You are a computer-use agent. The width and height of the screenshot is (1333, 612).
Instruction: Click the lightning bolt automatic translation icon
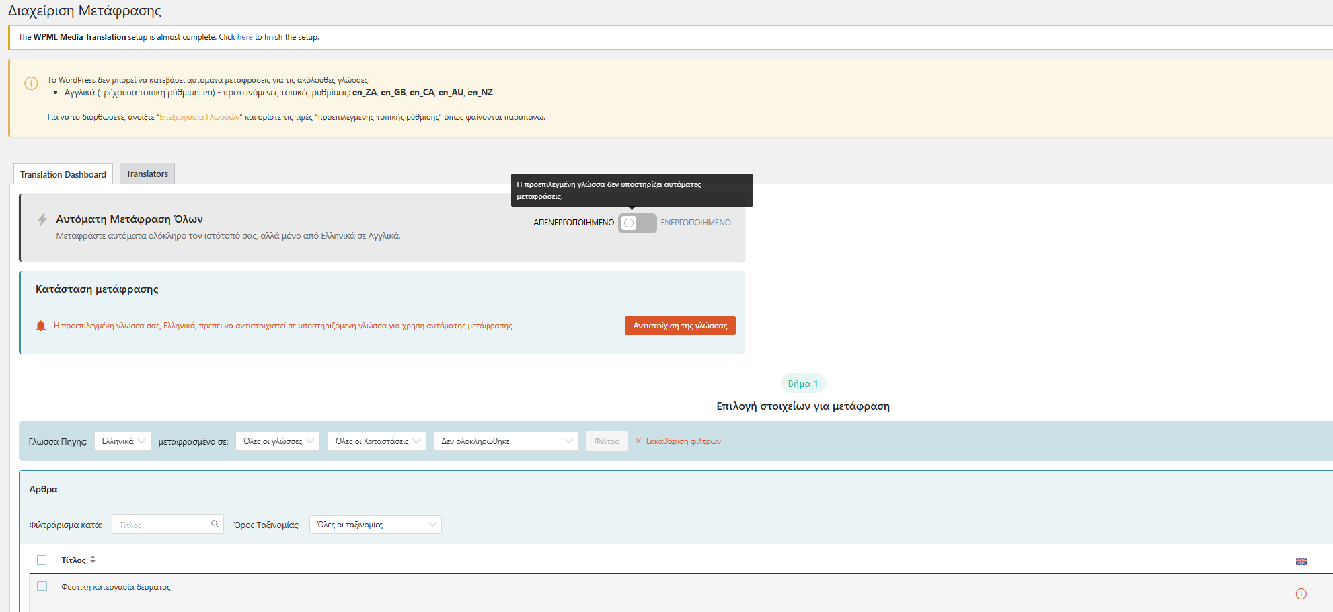click(x=42, y=219)
